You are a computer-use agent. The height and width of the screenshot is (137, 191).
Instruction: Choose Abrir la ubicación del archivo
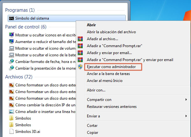111,32
